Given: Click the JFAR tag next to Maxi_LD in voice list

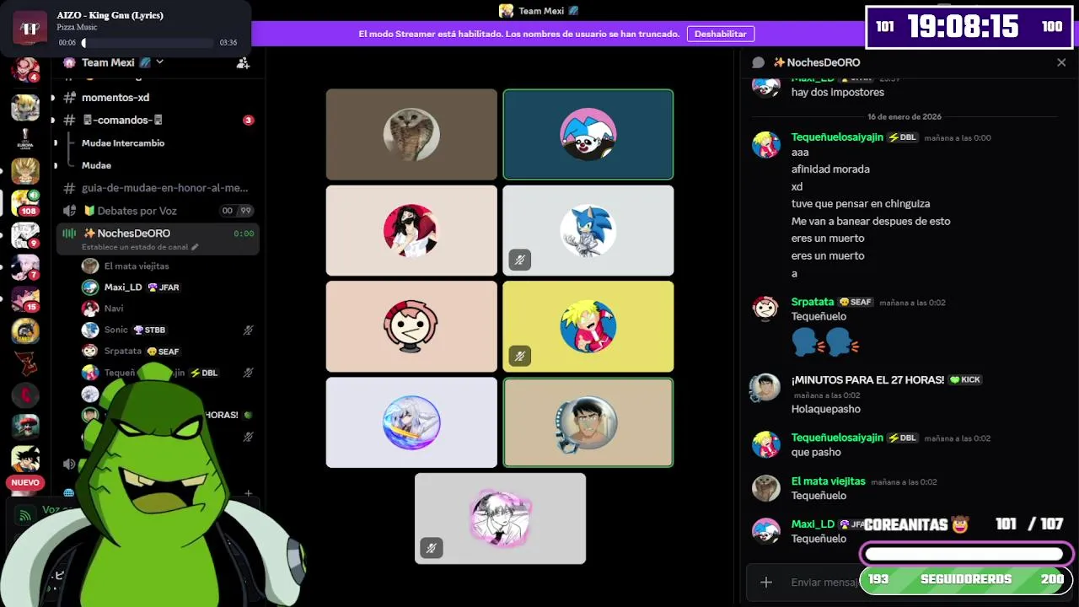Looking at the screenshot, I should (x=164, y=287).
